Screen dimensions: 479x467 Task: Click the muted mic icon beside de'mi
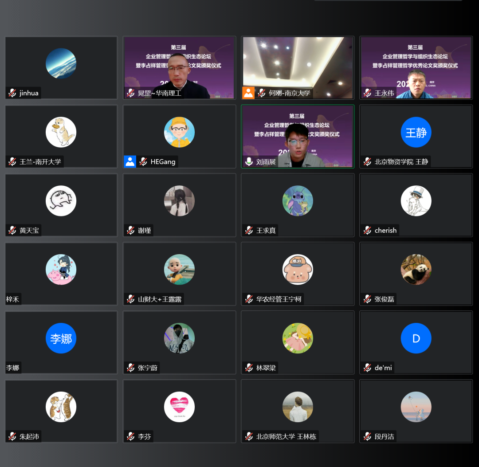(x=368, y=368)
